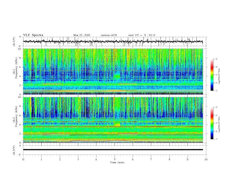Click inside the ch.1 spectrogram panel
Image resolution: width=232 pixels, height=179 pixels.
113,71
